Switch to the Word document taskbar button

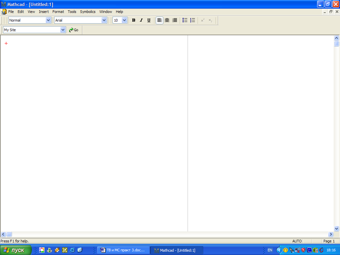123,250
